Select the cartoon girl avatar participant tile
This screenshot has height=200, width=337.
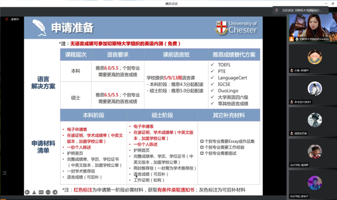pyautogui.click(x=313, y=58)
